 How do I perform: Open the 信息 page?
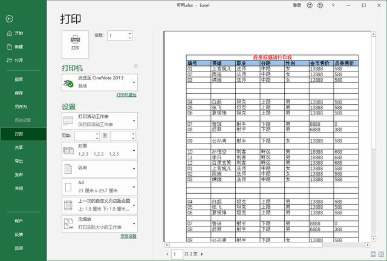point(19,79)
